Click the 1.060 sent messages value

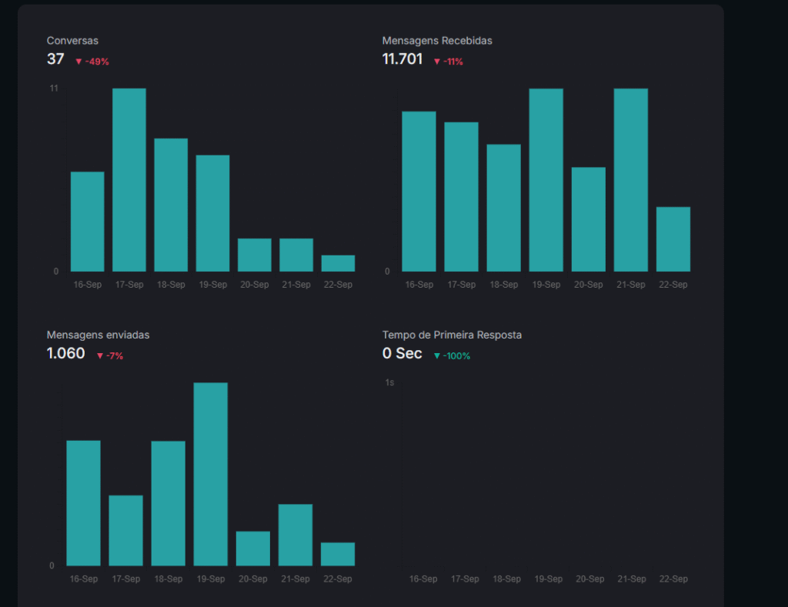click(66, 354)
